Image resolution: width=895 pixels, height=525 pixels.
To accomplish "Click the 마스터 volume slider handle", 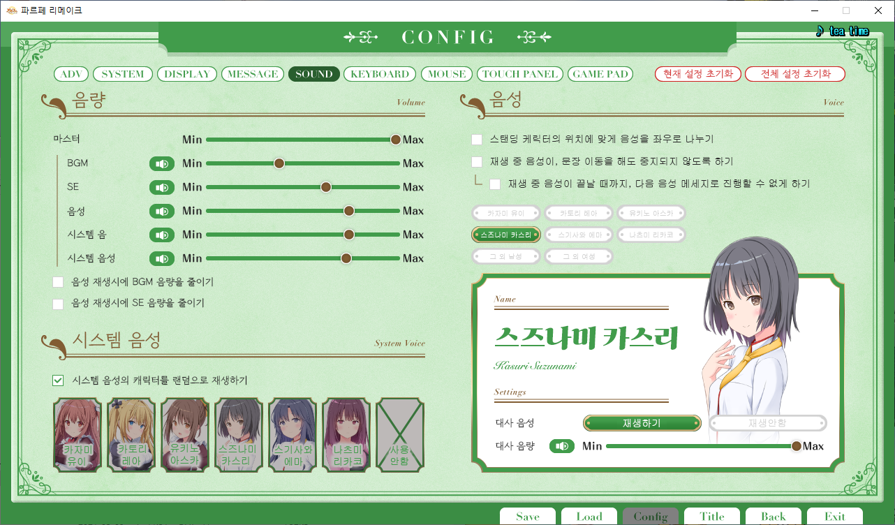I will coord(396,140).
